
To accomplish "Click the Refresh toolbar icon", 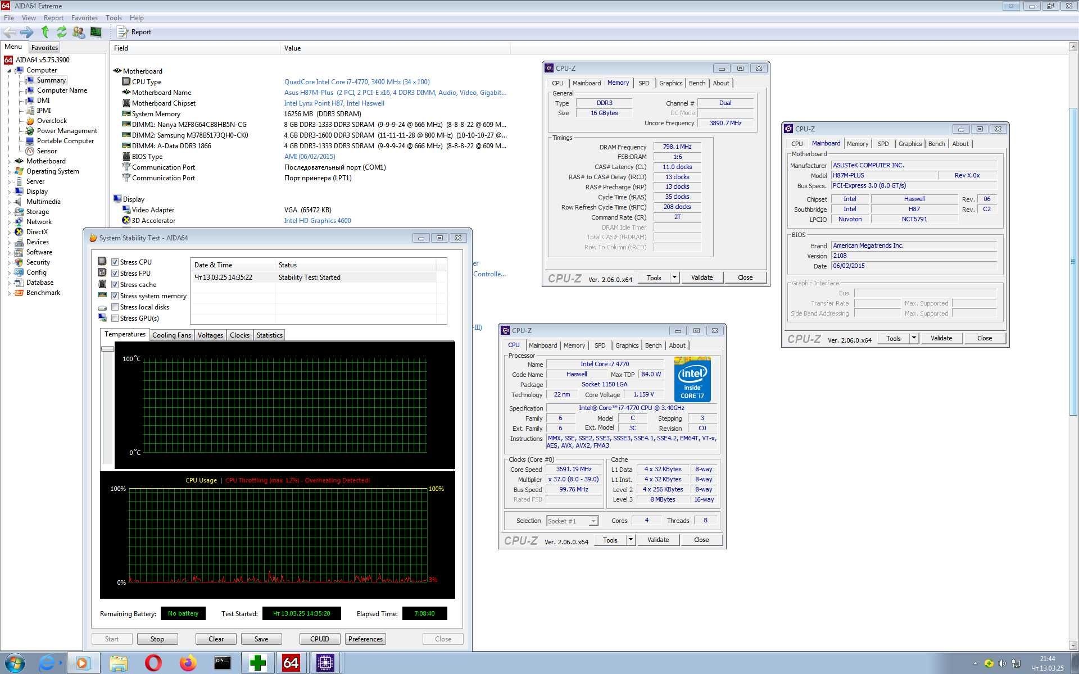I will tap(62, 32).
